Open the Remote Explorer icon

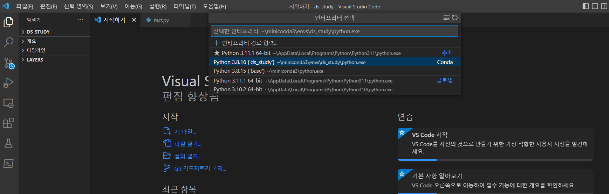point(8,103)
